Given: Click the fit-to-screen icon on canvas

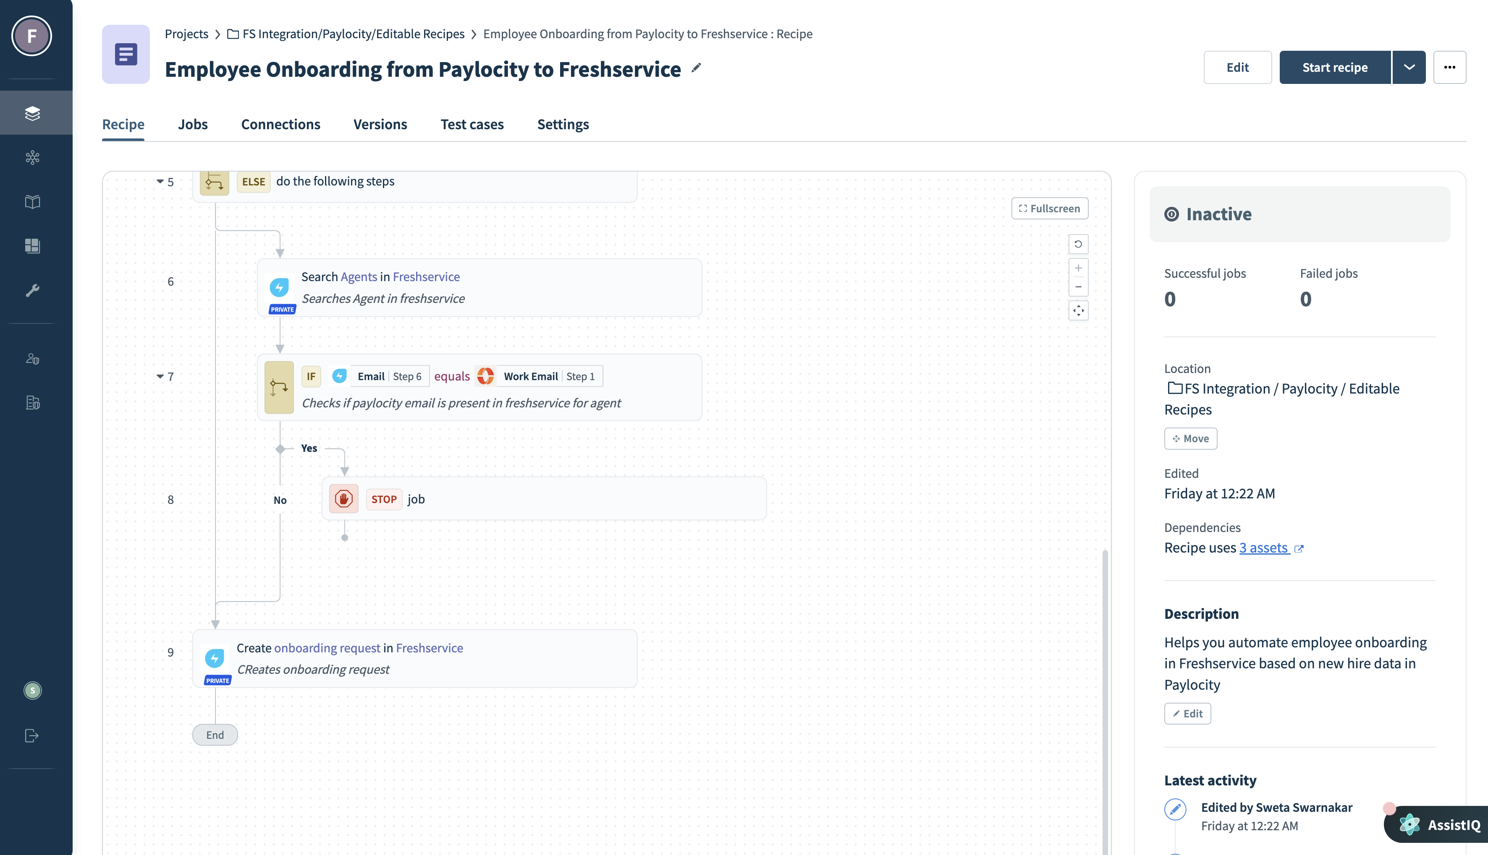Looking at the screenshot, I should [1078, 310].
